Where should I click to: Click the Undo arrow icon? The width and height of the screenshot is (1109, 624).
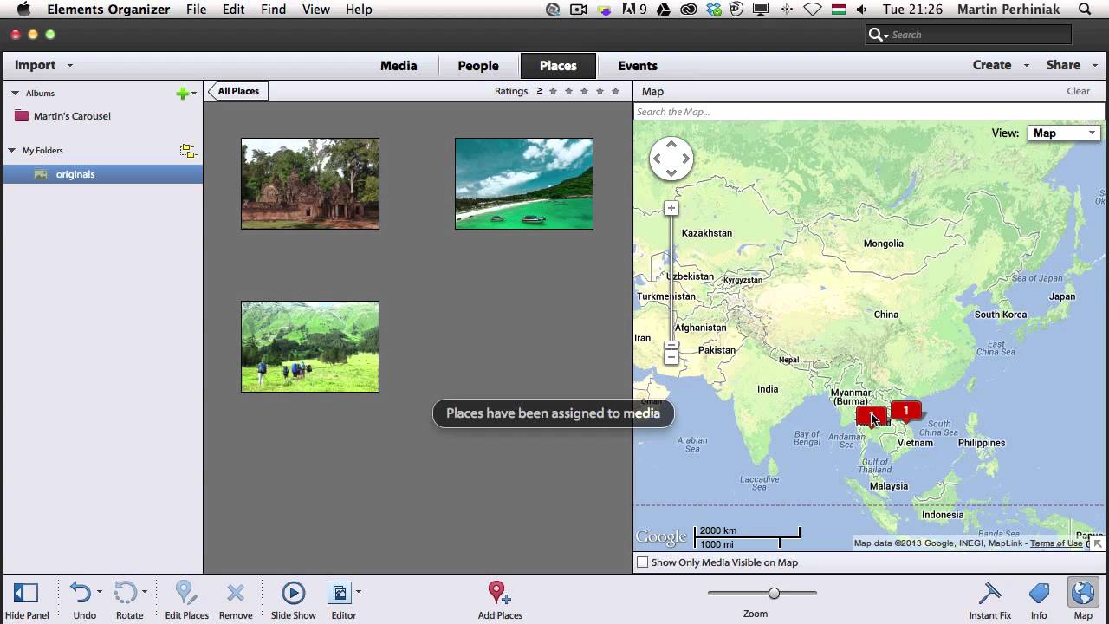pos(81,593)
